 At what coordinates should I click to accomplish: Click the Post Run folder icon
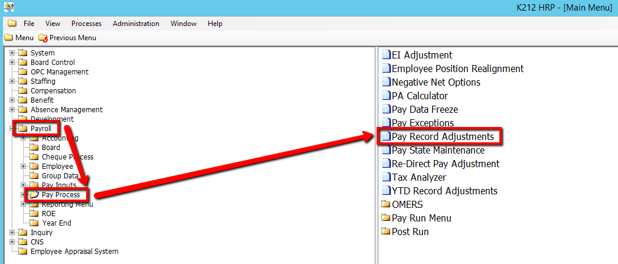[387, 232]
